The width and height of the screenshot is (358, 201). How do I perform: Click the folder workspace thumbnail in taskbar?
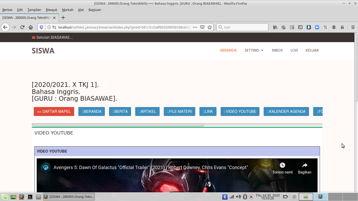tap(306, 197)
